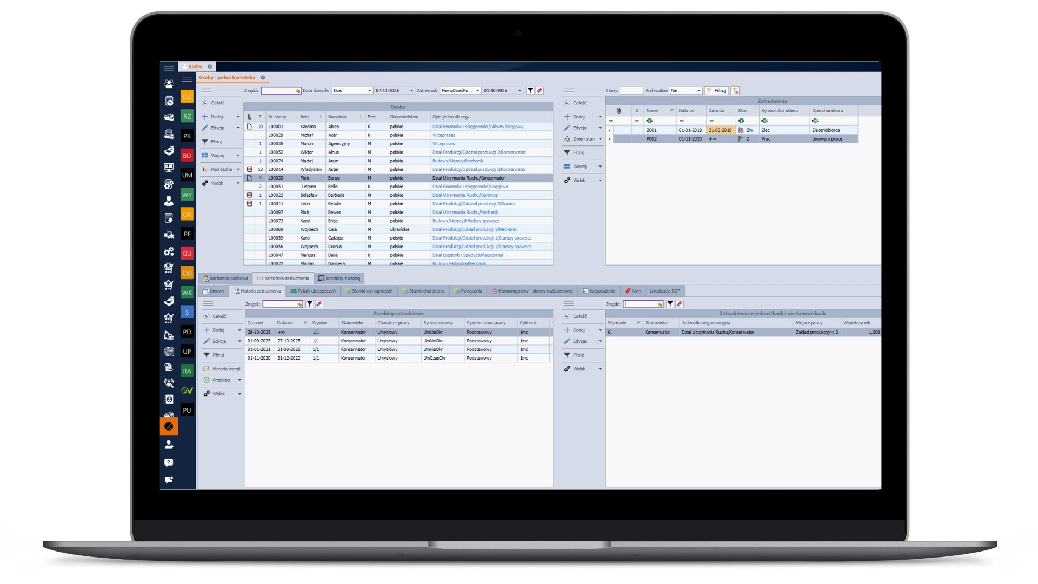Open the Data danych Dziś dropdown
The width and height of the screenshot is (1038, 584).
(x=370, y=91)
